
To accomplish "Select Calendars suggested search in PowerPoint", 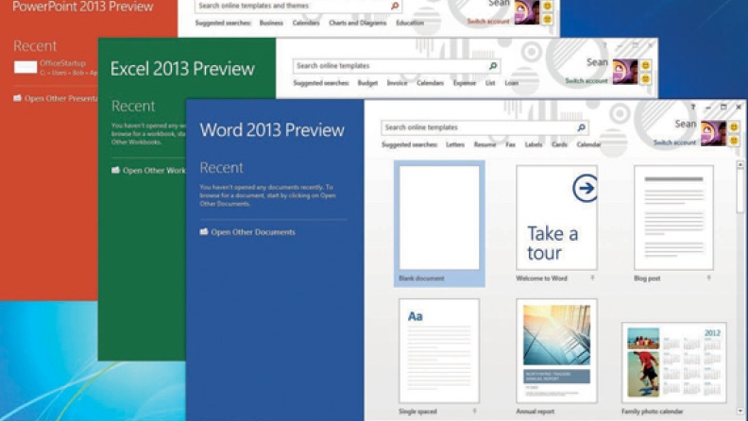I will pos(306,23).
